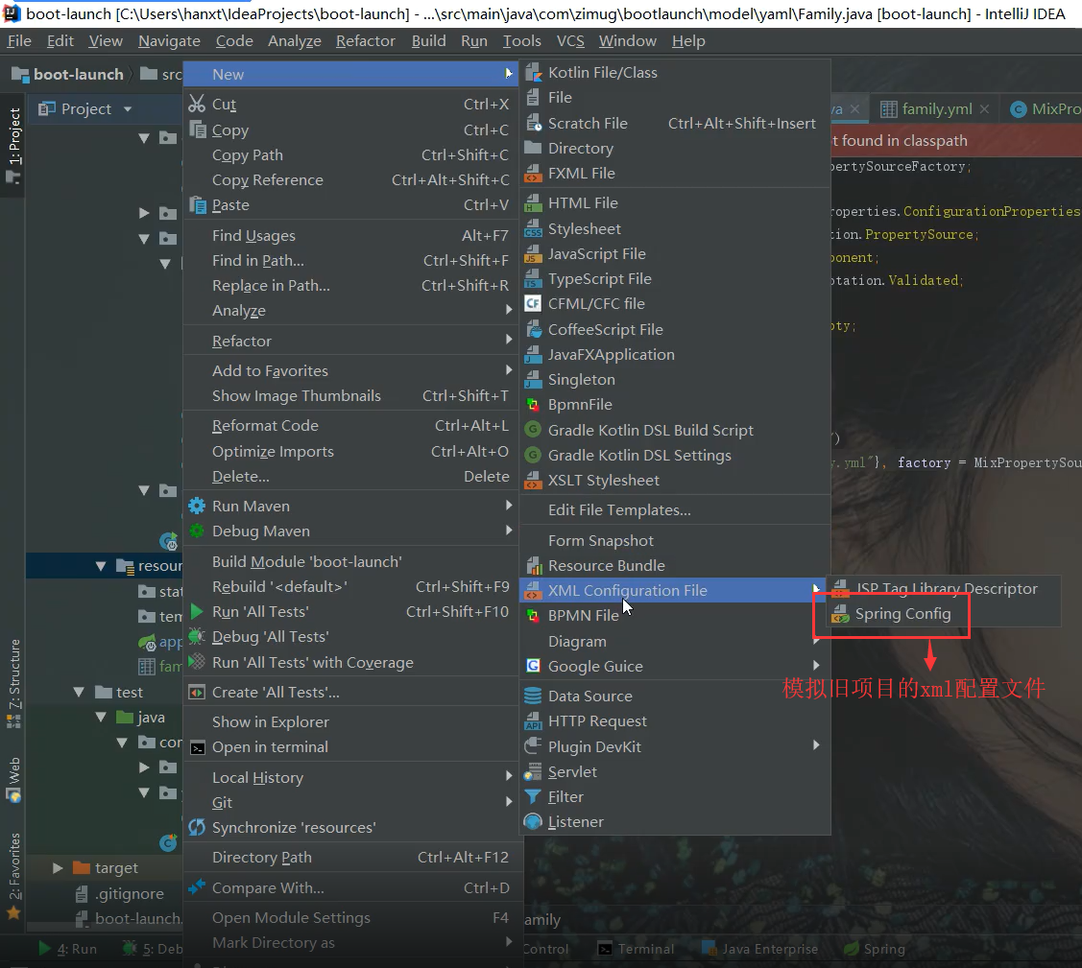Click the Scratch File icon
Viewport: 1082px width, 968px height.
point(533,124)
